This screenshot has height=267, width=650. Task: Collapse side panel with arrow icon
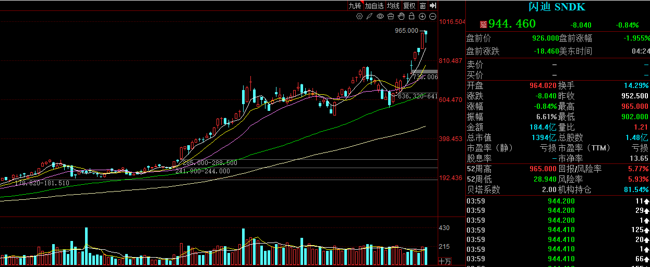(x=433, y=6)
